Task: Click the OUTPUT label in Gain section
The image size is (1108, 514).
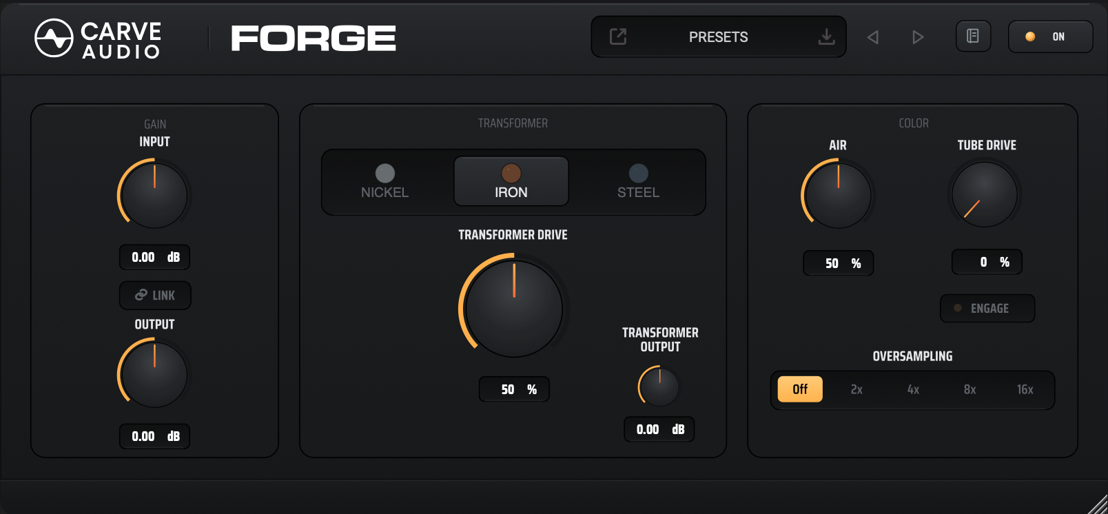Action: tap(154, 325)
